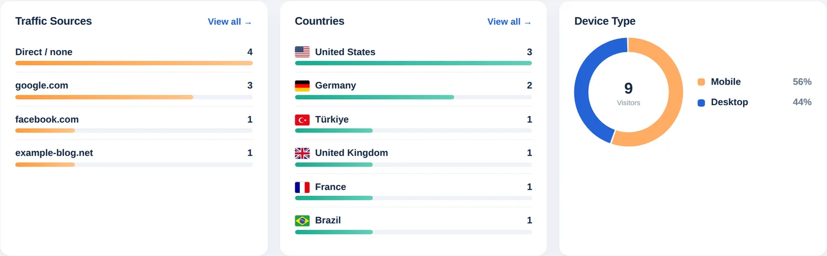Click the United States flag icon
The image size is (827, 256).
point(302,52)
